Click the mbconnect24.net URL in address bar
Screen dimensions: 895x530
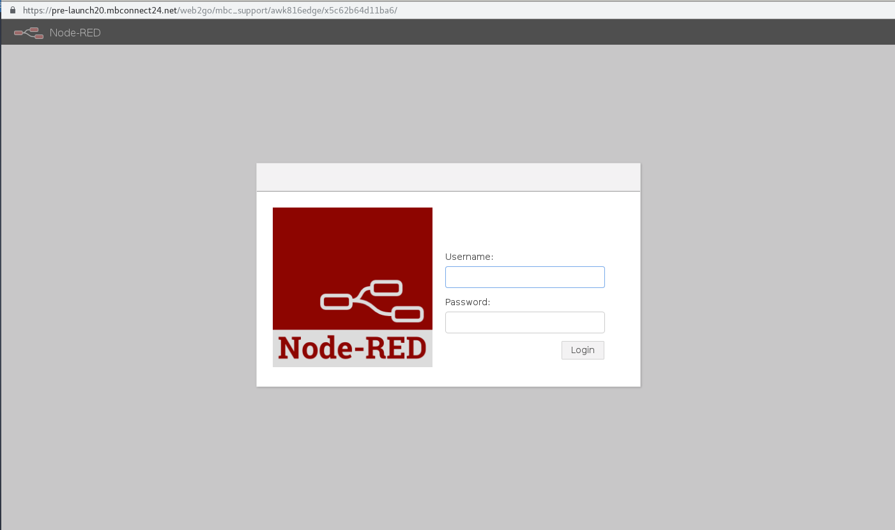[210, 10]
